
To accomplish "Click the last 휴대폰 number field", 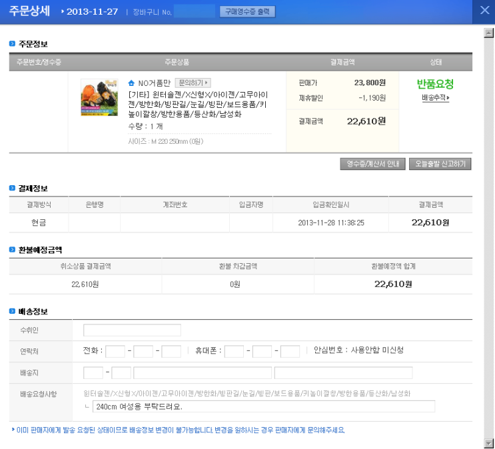I will pyautogui.click(x=290, y=351).
